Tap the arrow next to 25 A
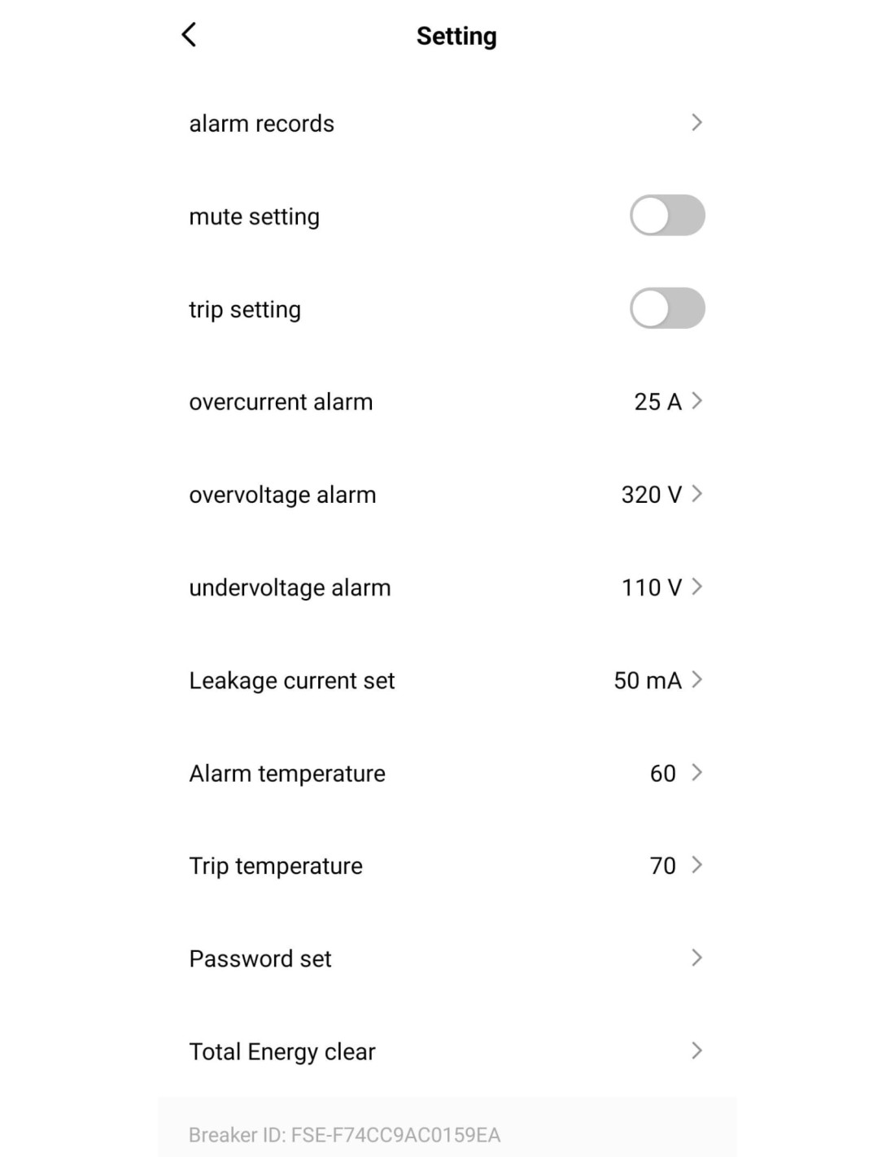The height and width of the screenshot is (1157, 895). pos(696,401)
